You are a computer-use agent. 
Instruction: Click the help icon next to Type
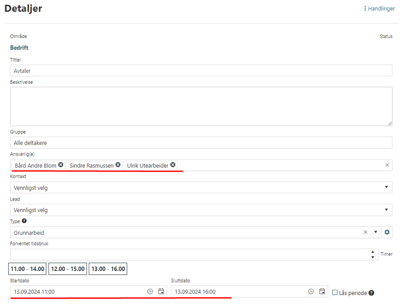[x=24, y=221]
